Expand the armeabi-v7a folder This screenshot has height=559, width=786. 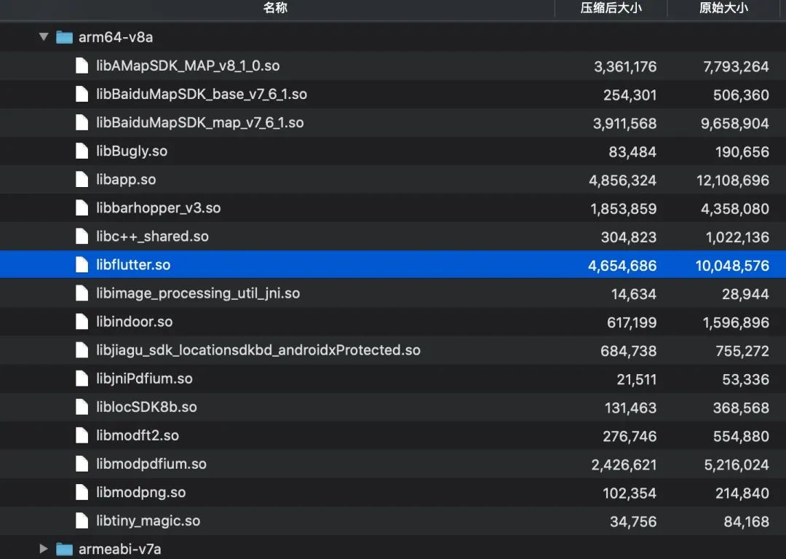(x=44, y=549)
